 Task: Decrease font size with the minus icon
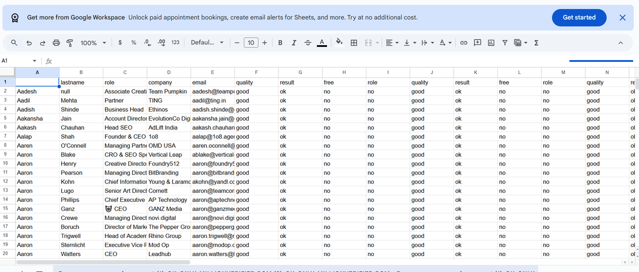(236, 43)
